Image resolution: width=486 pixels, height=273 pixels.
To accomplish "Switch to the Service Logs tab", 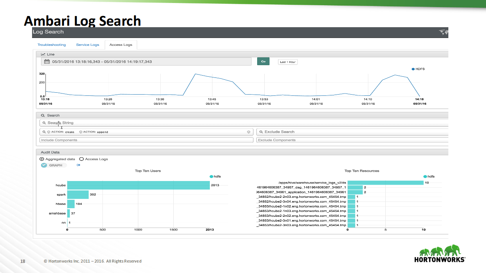I will click(88, 45).
